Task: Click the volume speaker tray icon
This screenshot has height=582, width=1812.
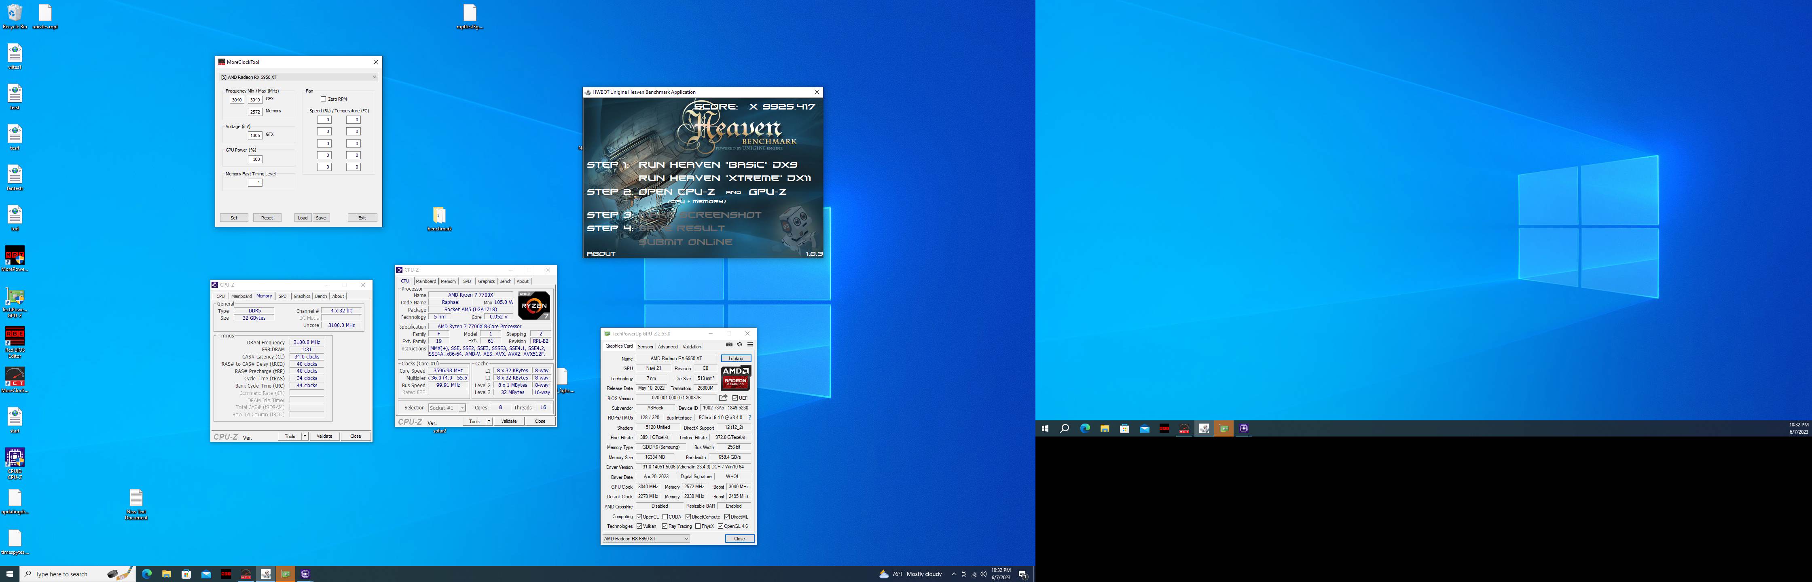Action: pyautogui.click(x=983, y=574)
